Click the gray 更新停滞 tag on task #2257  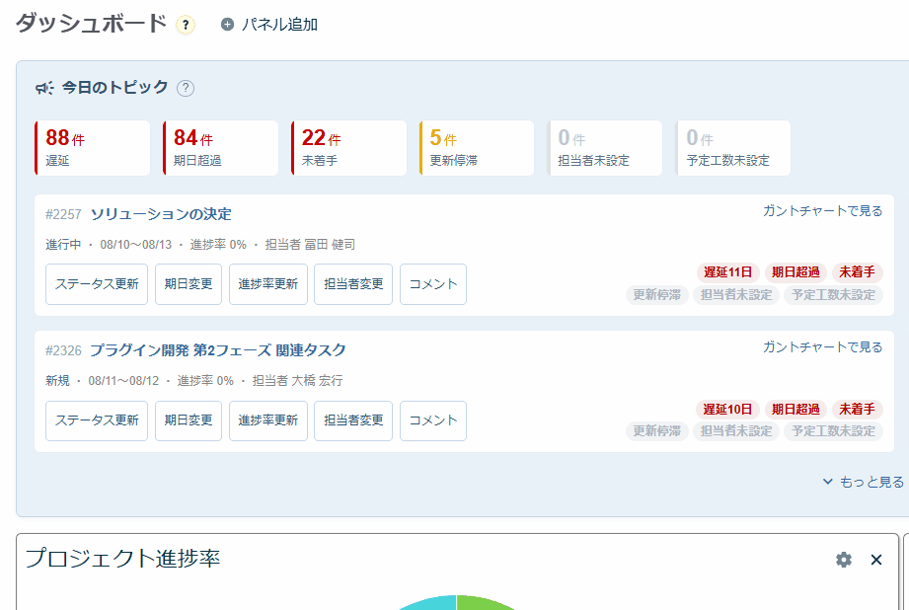coord(656,295)
